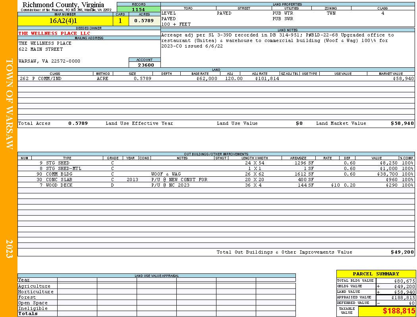Viewport: 417px width, 317px height.
Task: Click the land notes paragraph text
Action: point(278,40)
